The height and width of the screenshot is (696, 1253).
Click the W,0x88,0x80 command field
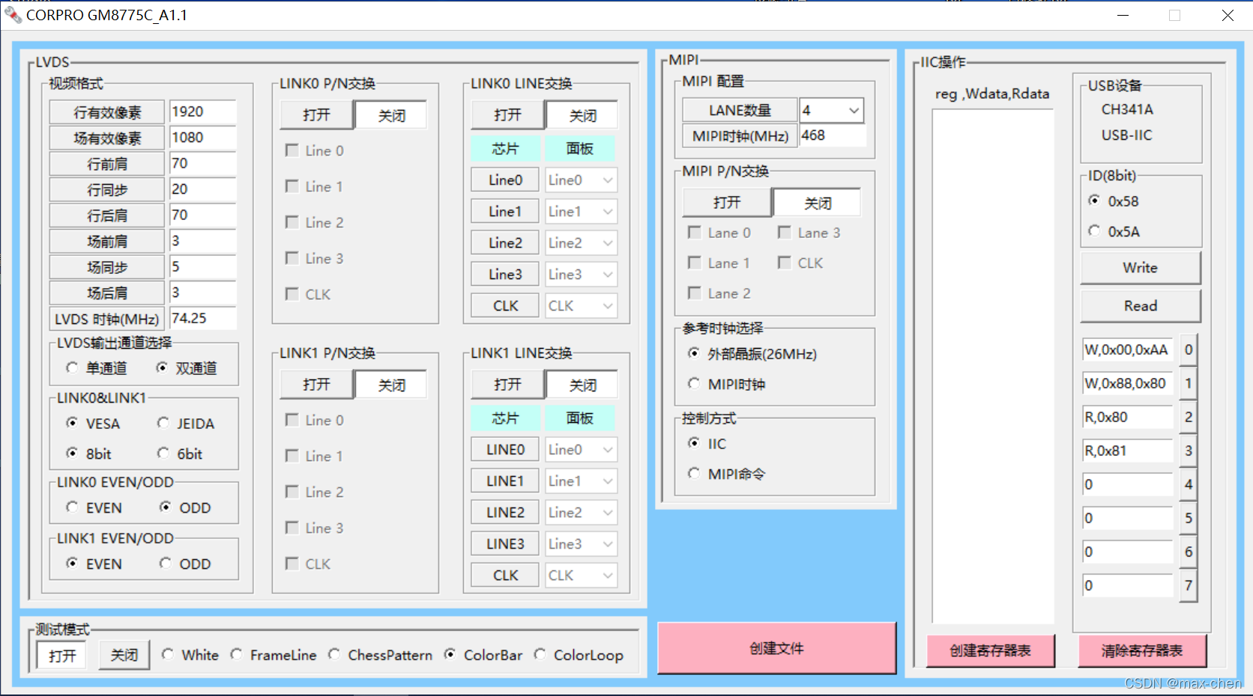pos(1127,383)
